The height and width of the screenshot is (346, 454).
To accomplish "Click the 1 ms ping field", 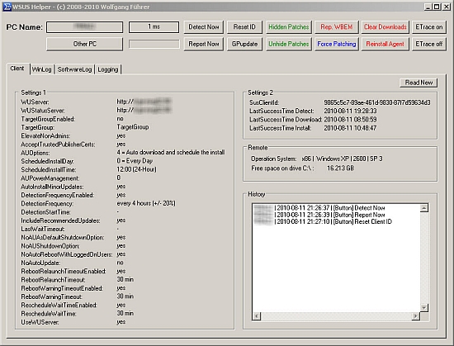I will coord(154,27).
